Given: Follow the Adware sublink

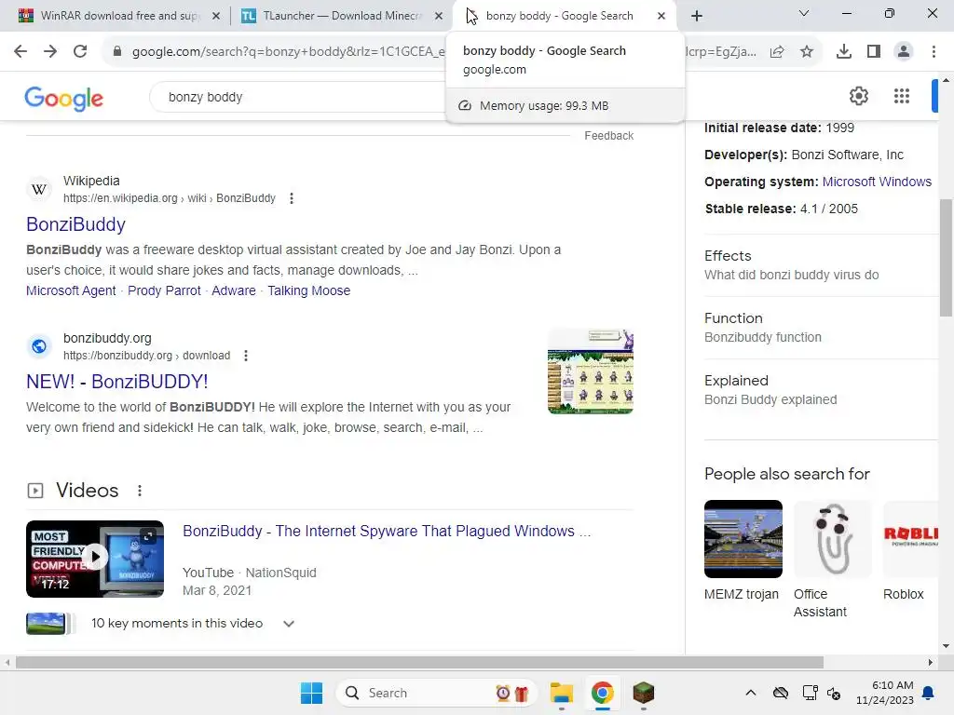Looking at the screenshot, I should point(234,290).
